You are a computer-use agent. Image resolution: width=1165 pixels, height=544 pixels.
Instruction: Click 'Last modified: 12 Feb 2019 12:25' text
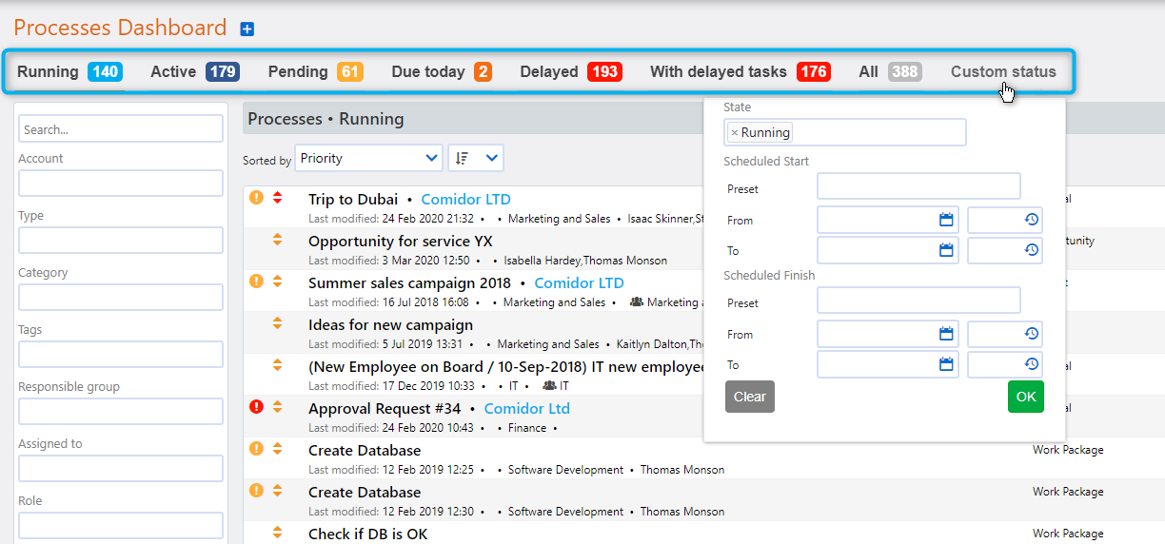tap(390, 470)
